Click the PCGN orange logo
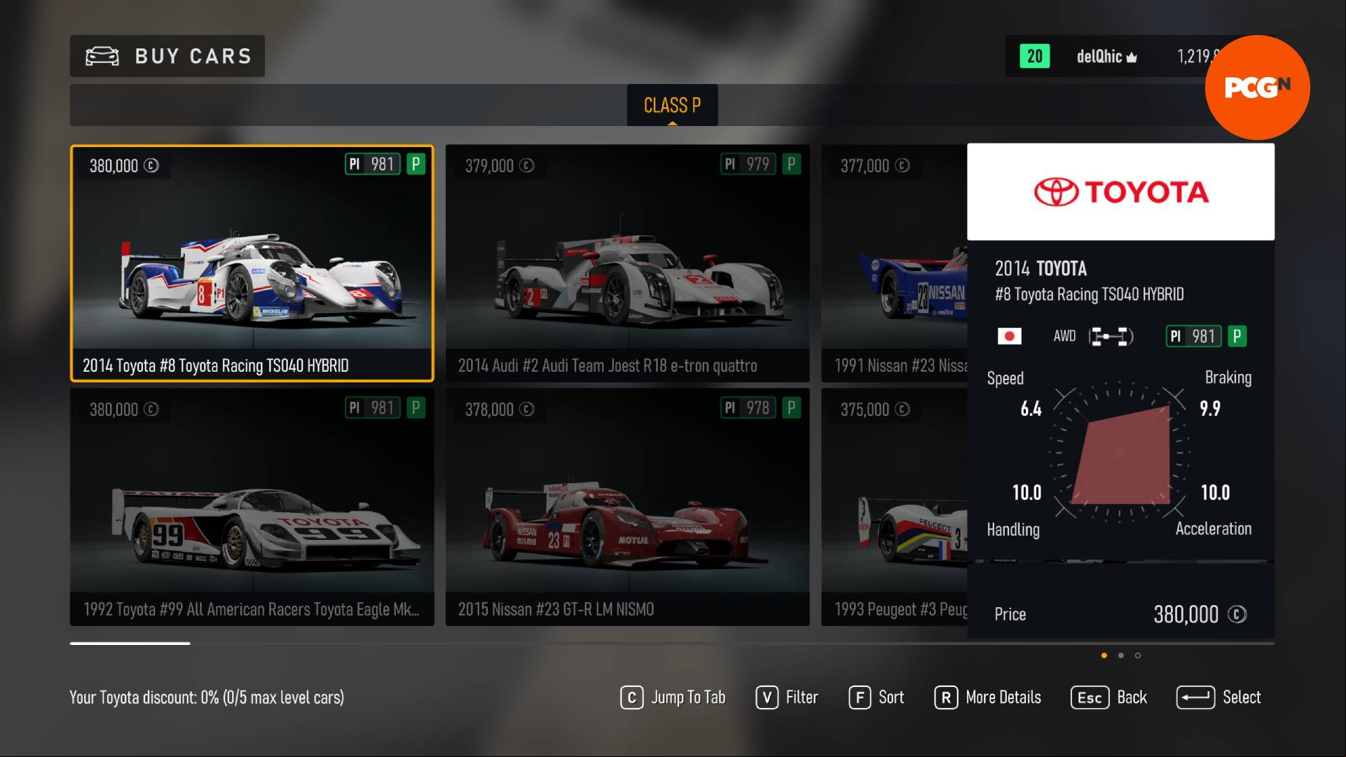This screenshot has width=1346, height=757. click(x=1257, y=88)
